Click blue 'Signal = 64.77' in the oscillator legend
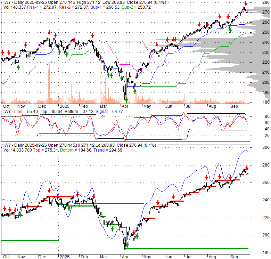The height and width of the screenshot is (259, 271). pos(109,112)
